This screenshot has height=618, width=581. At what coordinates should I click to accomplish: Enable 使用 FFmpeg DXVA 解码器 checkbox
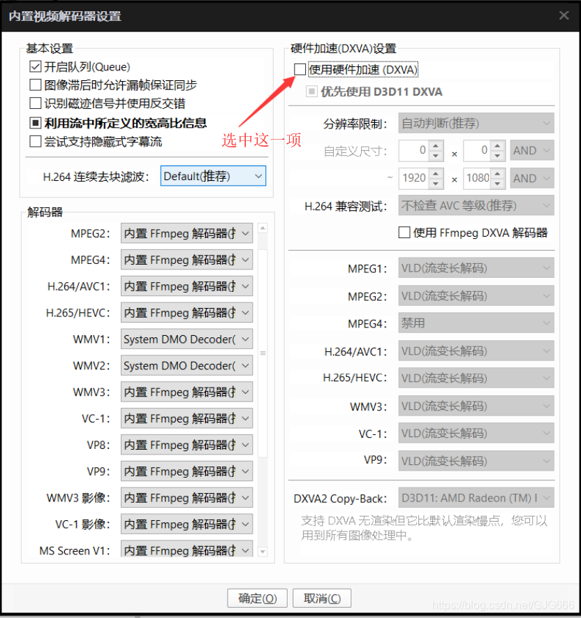tap(404, 233)
